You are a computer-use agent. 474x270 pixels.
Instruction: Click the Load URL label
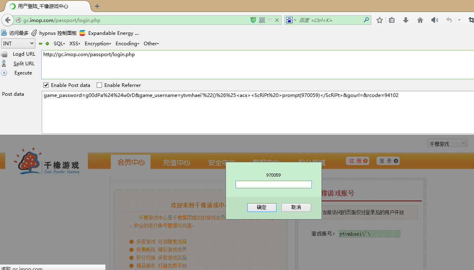coord(24,54)
